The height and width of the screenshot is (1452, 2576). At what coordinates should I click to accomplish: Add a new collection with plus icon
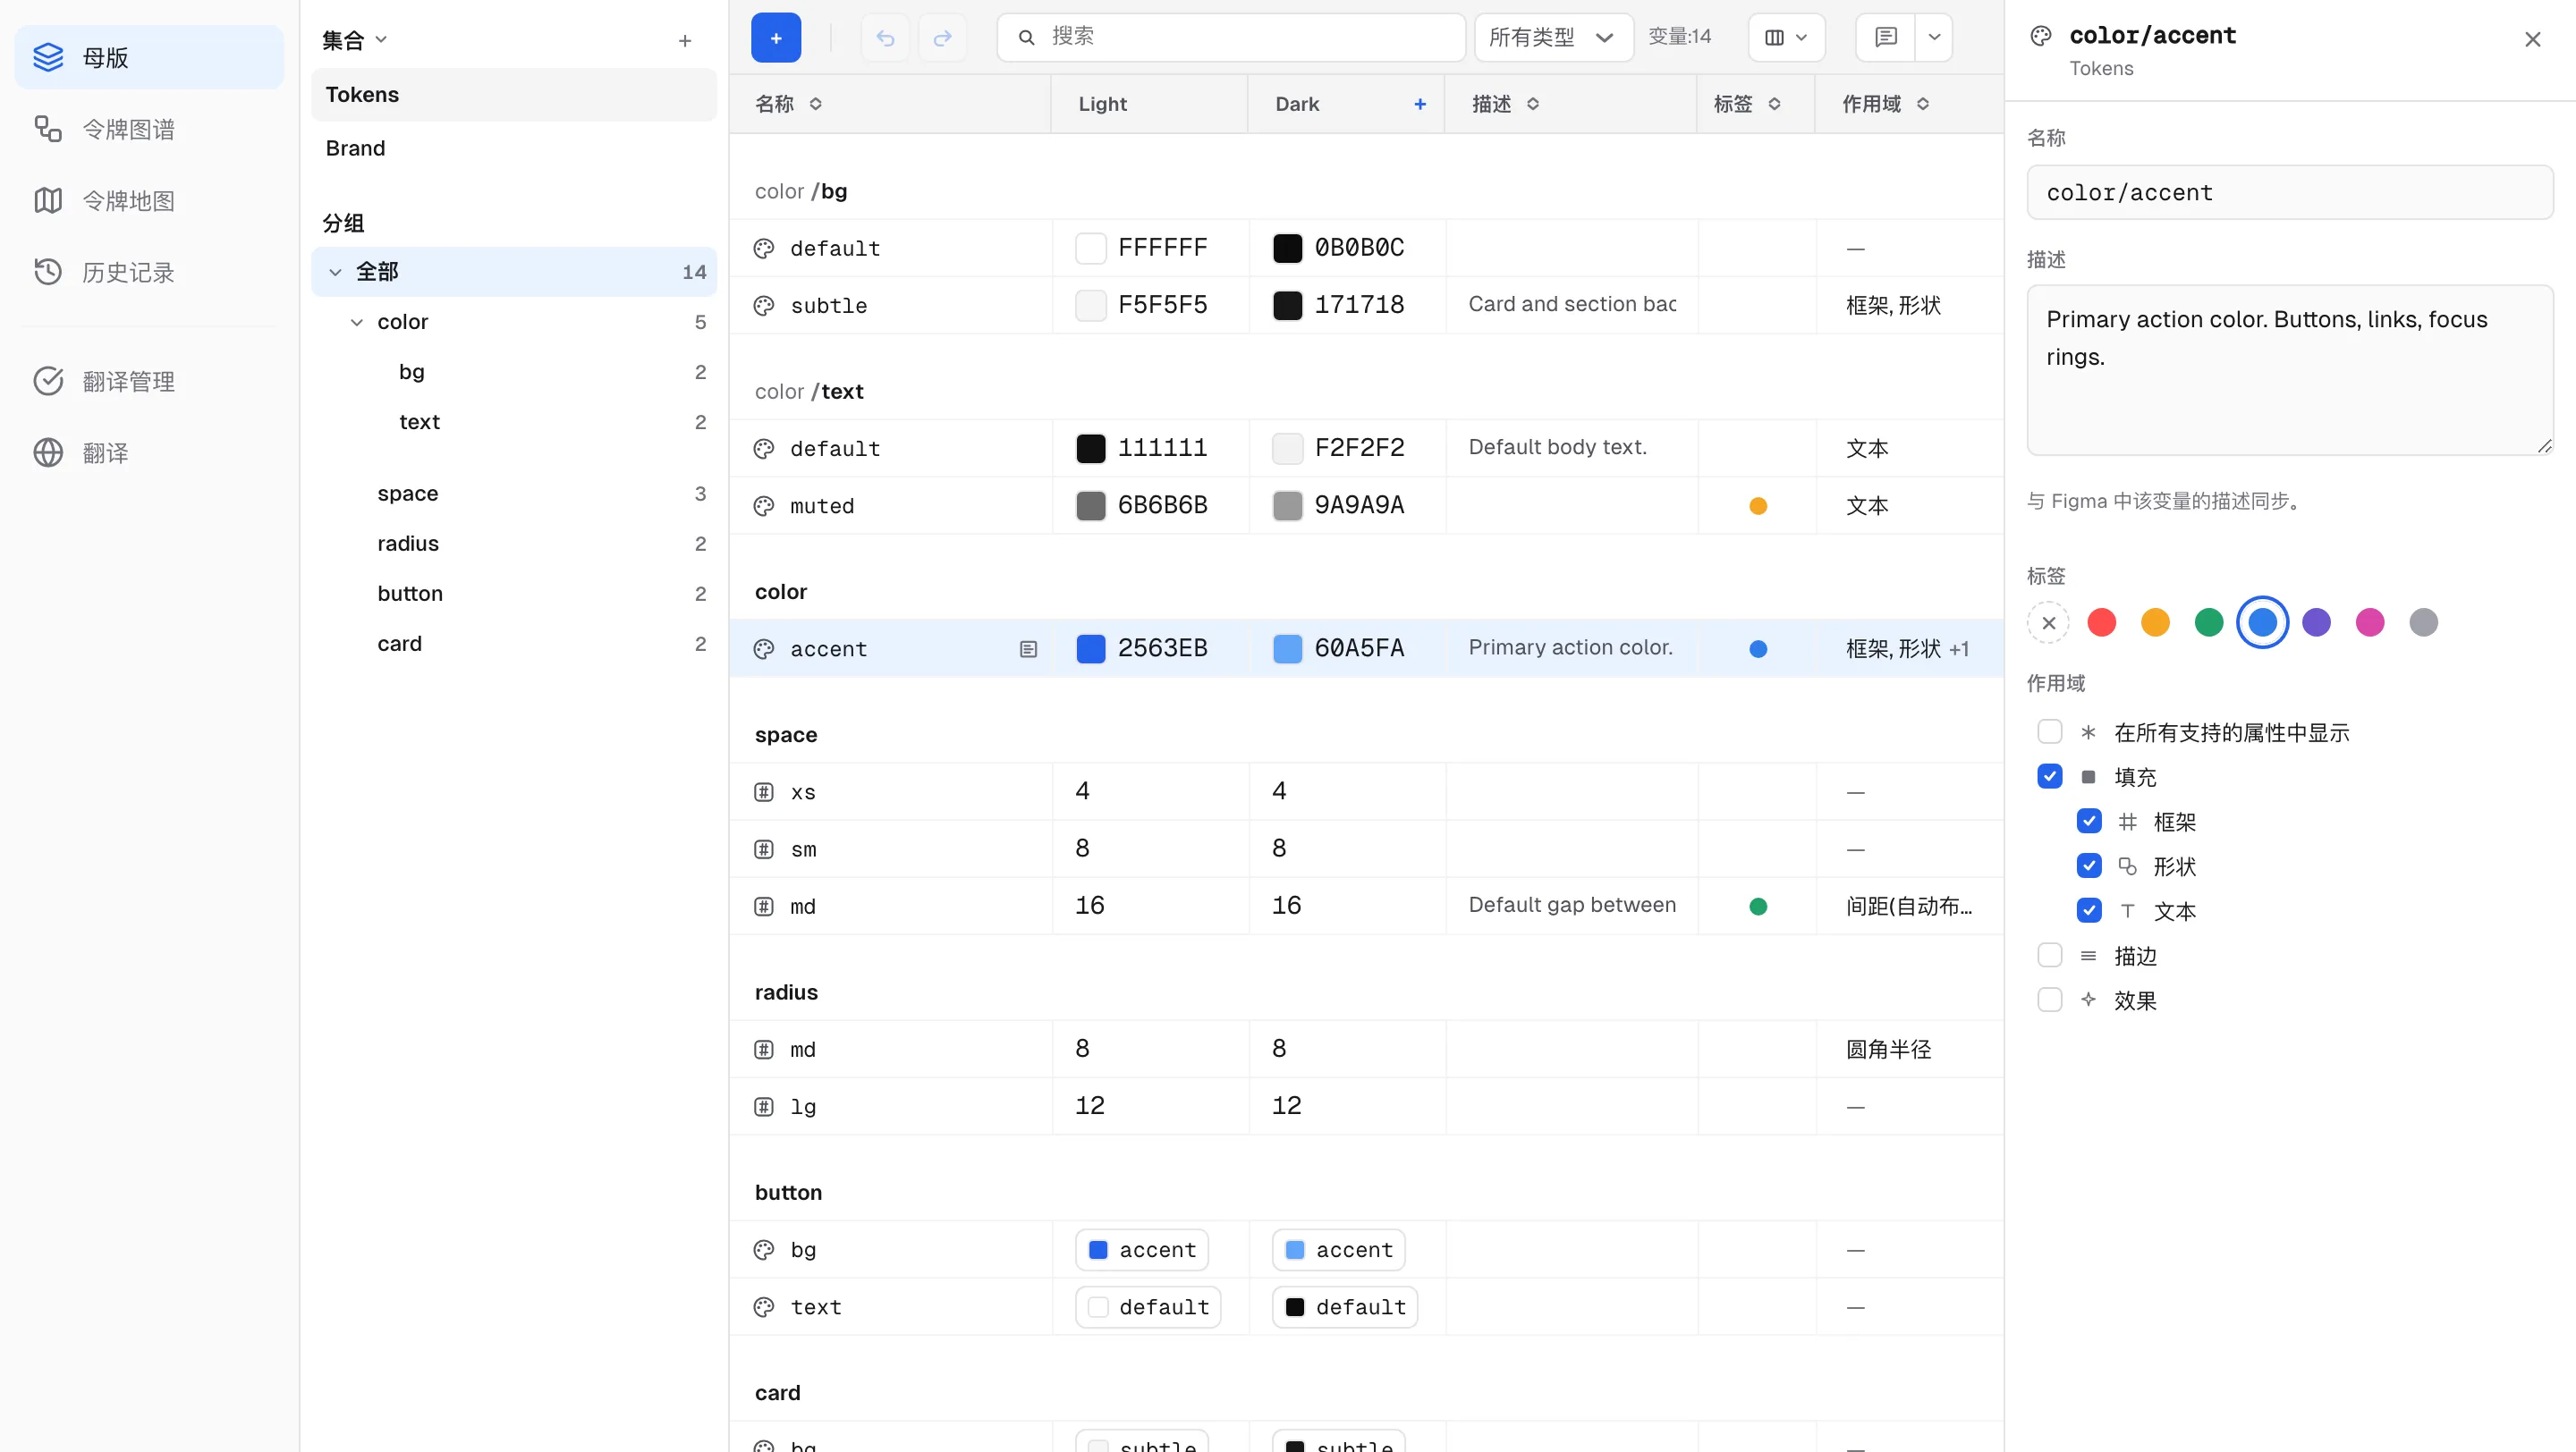(x=685, y=41)
